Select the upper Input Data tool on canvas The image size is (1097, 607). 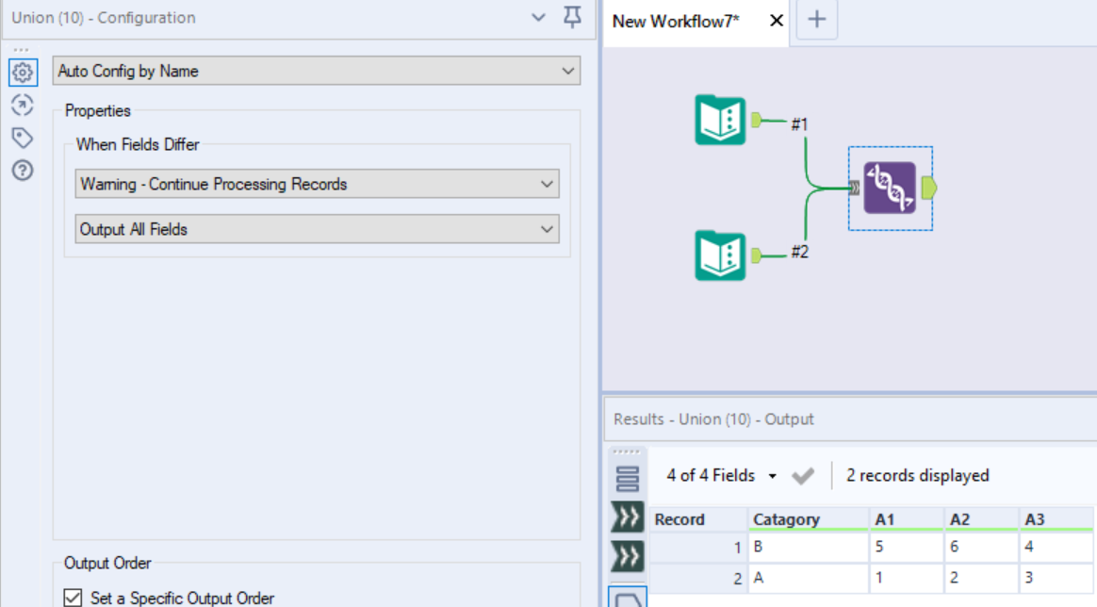(720, 121)
